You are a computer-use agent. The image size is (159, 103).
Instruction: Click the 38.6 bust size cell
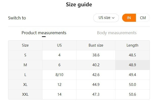point(96,55)
